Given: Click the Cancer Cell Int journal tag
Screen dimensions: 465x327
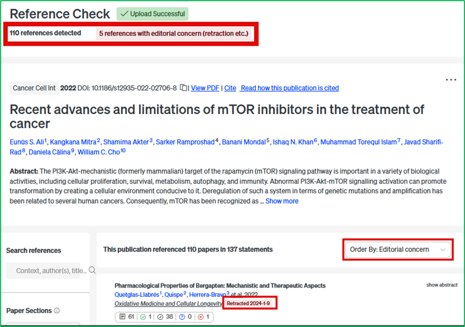Looking at the screenshot, I should coord(34,88).
